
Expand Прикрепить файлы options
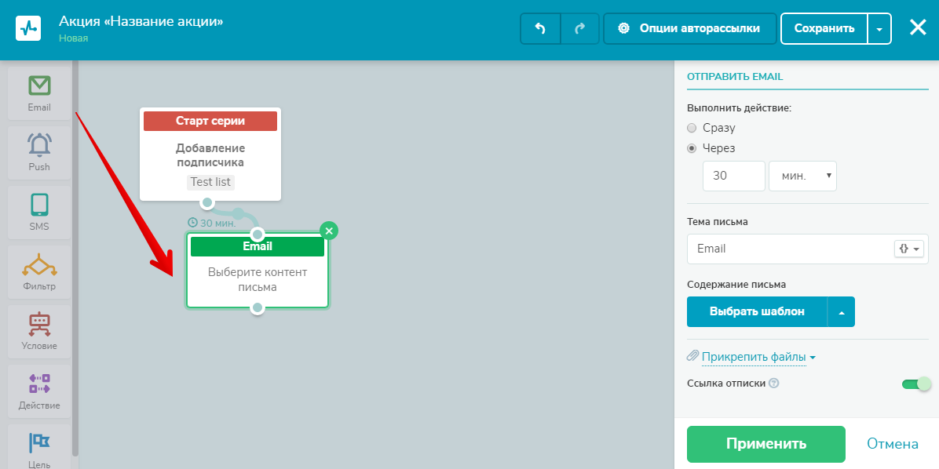[758, 357]
